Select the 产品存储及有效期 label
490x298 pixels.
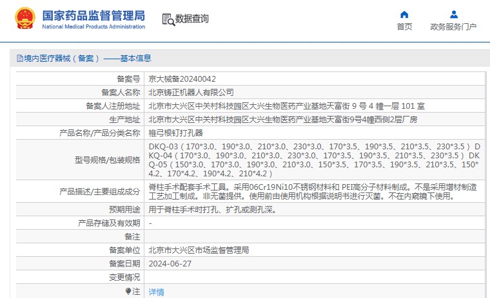(109, 223)
